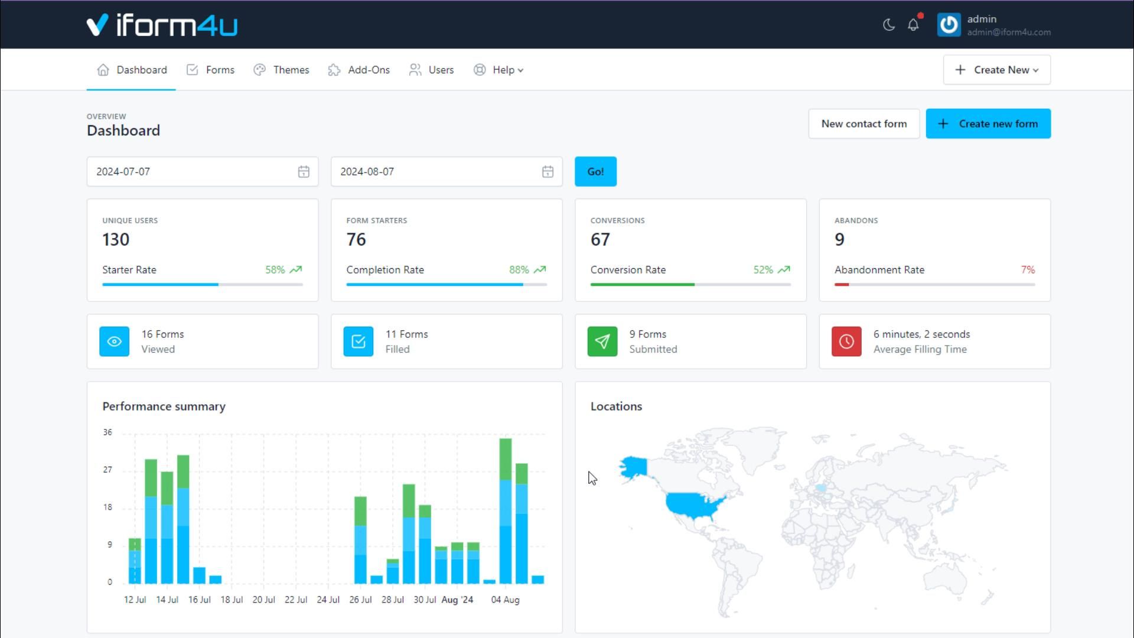Expand the Create New dropdown
The width and height of the screenshot is (1134, 638).
(x=996, y=70)
